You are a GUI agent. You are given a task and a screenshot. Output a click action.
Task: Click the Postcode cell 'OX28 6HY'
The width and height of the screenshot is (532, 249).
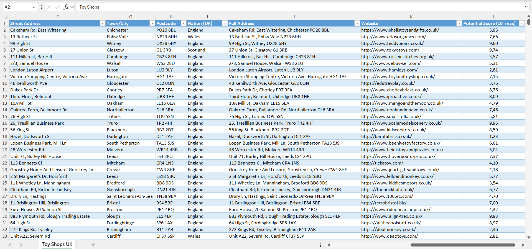(x=171, y=43)
